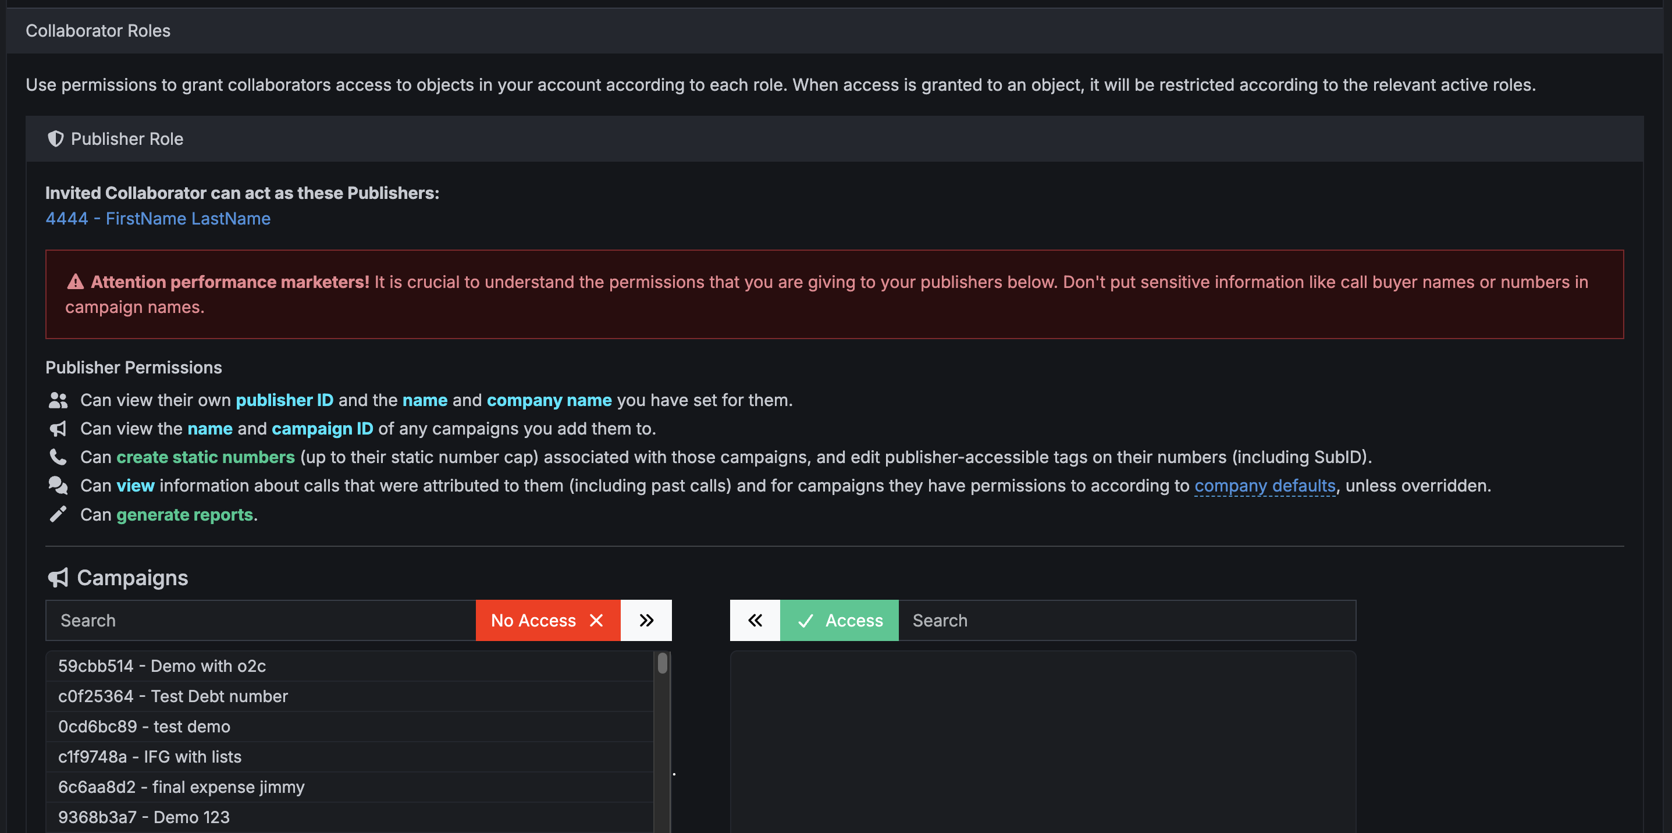Open publisher 4444 - FirstName LastName link

158,219
